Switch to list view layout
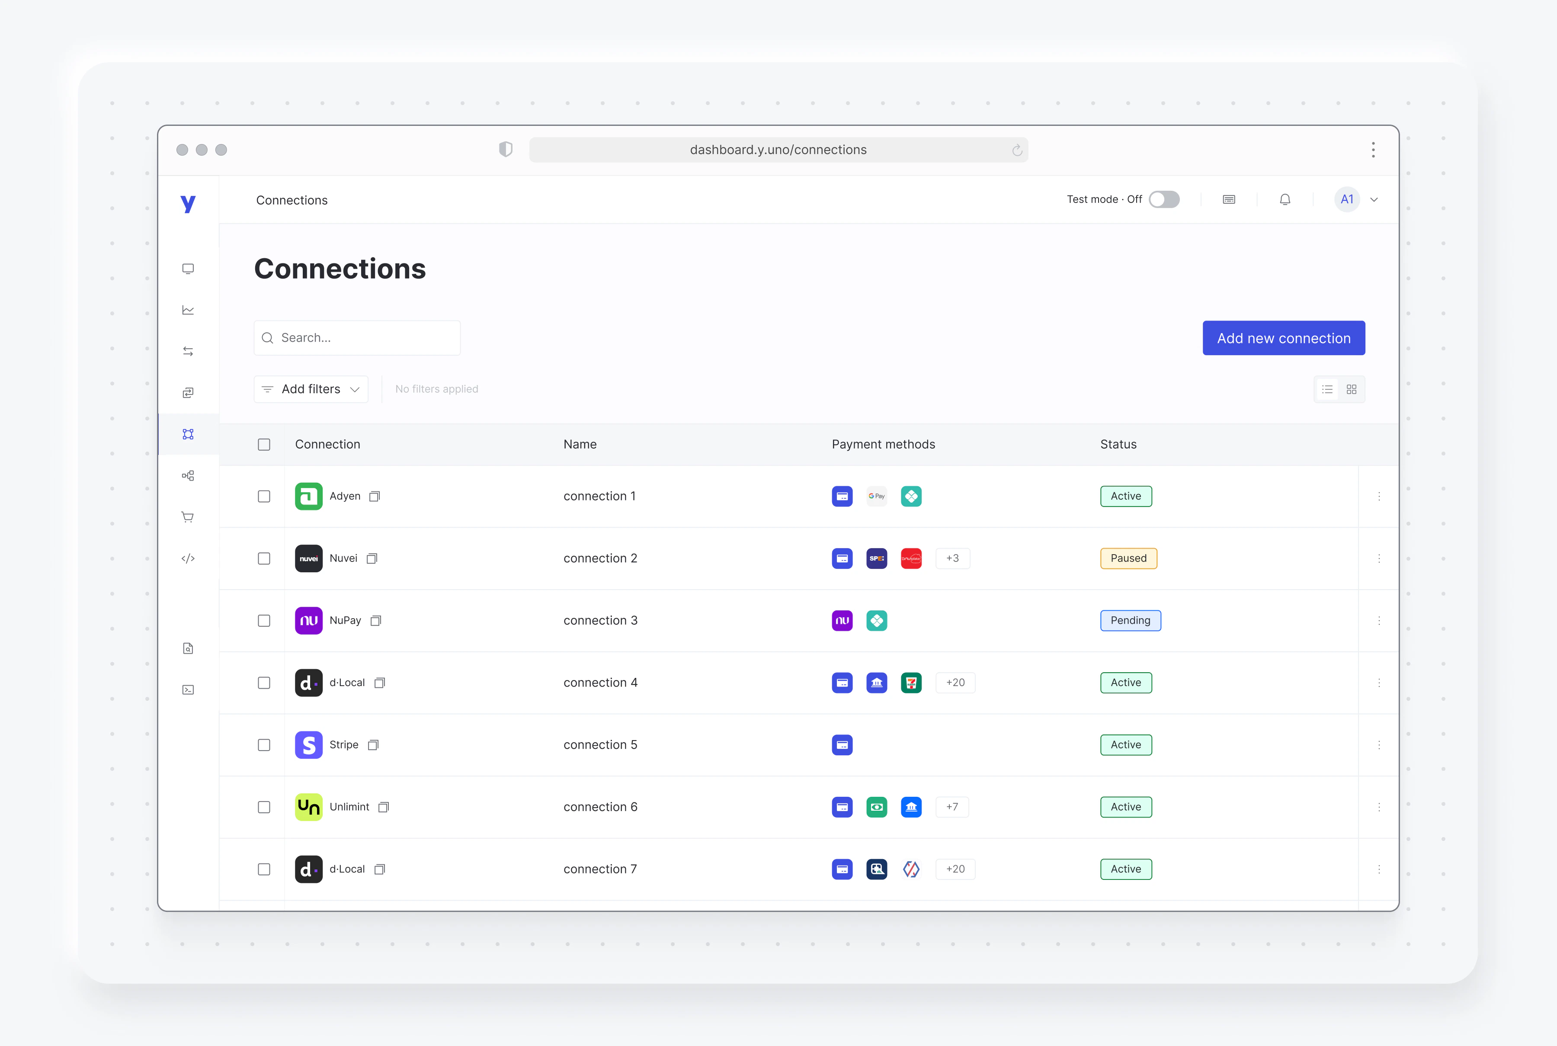The height and width of the screenshot is (1046, 1557). pos(1328,390)
